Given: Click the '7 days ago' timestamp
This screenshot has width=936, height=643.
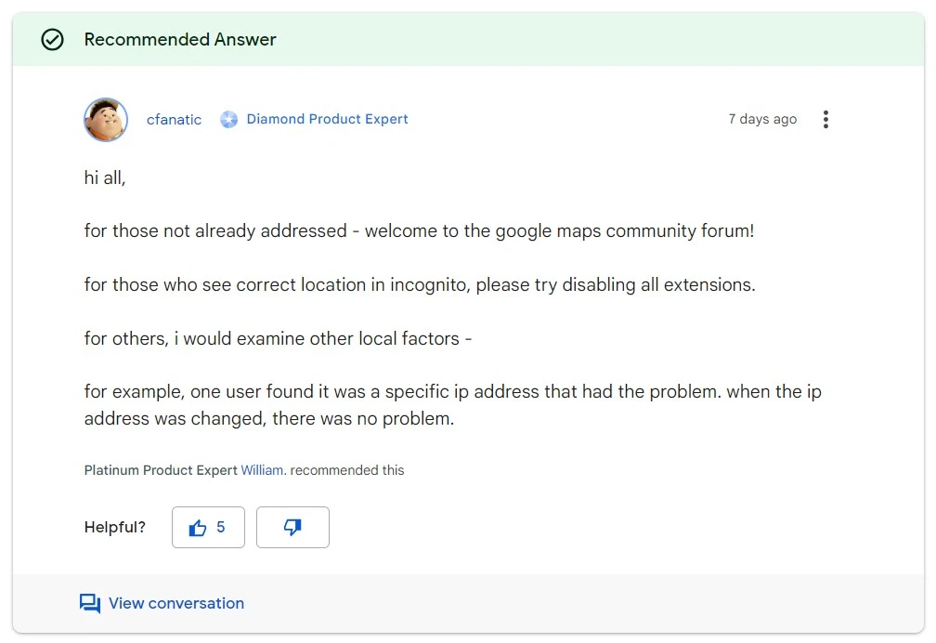Looking at the screenshot, I should (x=762, y=120).
